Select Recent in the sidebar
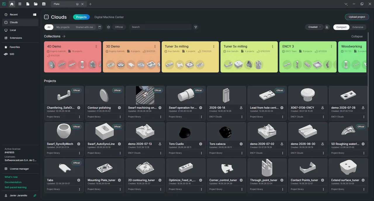This screenshot has height=201, width=374. [20, 15]
